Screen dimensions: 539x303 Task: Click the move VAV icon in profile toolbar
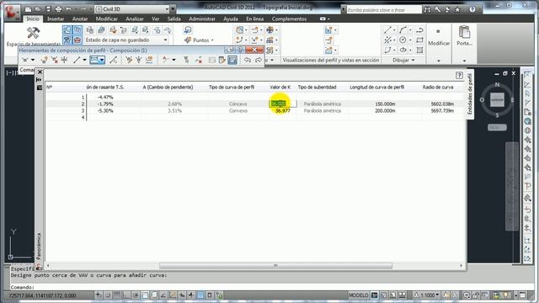(x=64, y=60)
